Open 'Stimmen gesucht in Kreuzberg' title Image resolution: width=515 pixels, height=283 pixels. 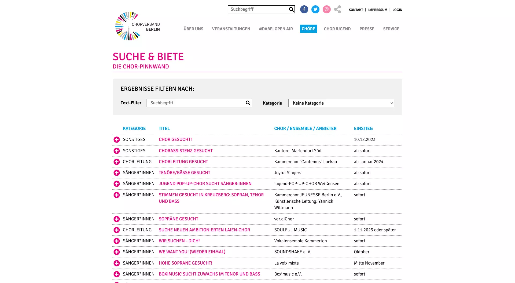pyautogui.click(x=211, y=198)
